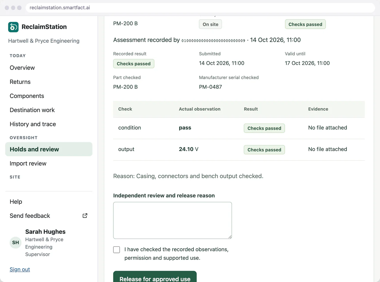Focus the independent review reason textbox

point(172,221)
